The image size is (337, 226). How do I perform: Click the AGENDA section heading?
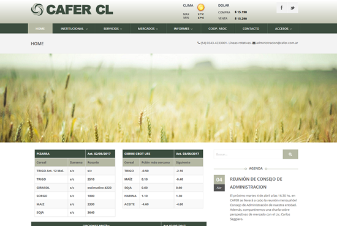coord(256,168)
